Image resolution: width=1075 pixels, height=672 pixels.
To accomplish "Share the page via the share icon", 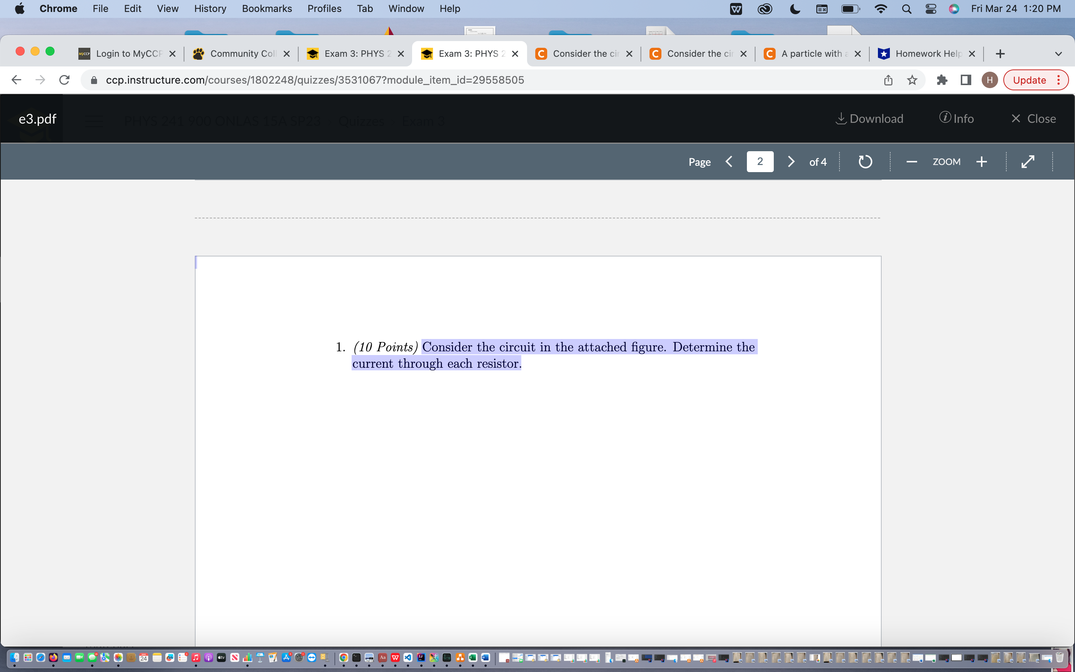I will pyautogui.click(x=888, y=80).
